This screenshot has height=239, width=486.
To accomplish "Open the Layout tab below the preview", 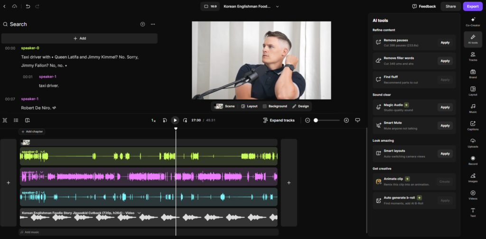I will click(250, 106).
